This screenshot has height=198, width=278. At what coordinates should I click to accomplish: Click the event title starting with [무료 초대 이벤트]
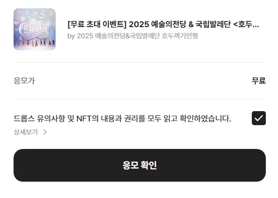coord(163,24)
